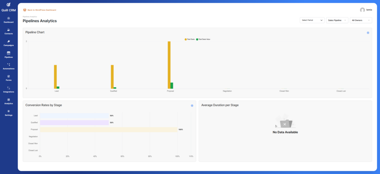Open the All Owners filter dropdown
Viewport: 380px width, 174px height.
tap(361, 20)
